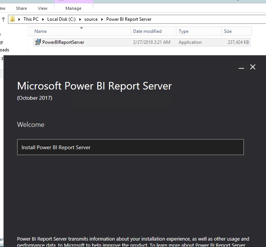Click date 2/27/2018 2:21 AM cell
The width and height of the screenshot is (266, 247).
tap(151, 42)
